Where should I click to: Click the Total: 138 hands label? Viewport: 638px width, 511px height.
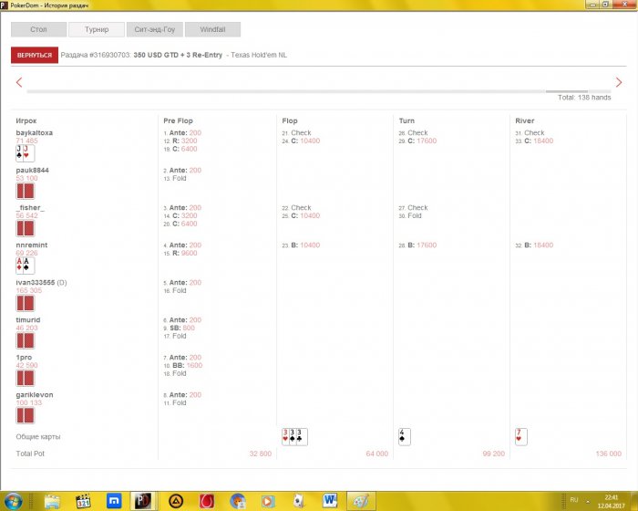584,98
